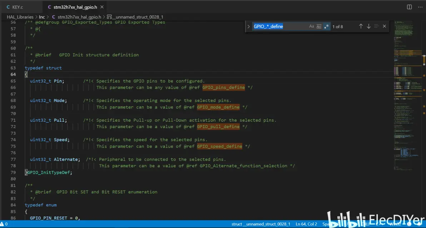Go to previous match arrow

[361, 26]
